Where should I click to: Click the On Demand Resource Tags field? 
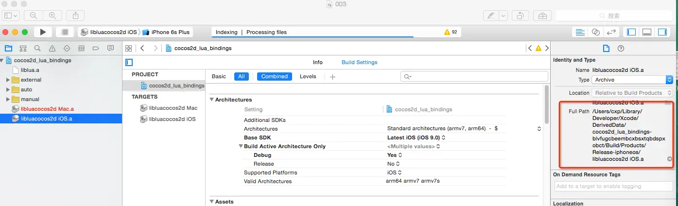point(612,186)
